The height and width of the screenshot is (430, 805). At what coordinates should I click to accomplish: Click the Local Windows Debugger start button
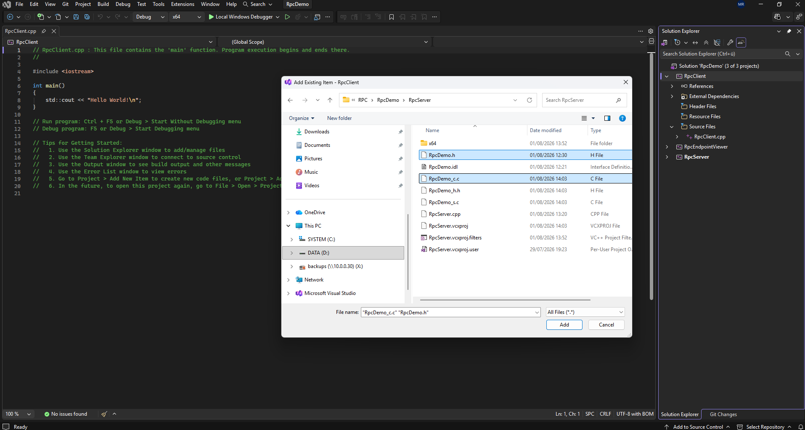click(x=241, y=17)
